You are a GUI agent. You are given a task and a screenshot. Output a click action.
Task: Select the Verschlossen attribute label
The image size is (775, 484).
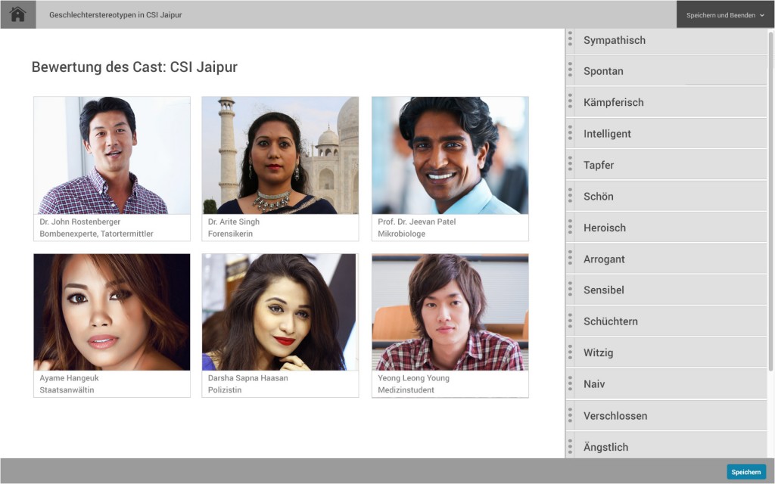(x=615, y=416)
